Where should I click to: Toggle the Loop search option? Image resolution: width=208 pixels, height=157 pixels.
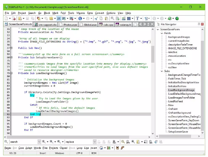80,148
